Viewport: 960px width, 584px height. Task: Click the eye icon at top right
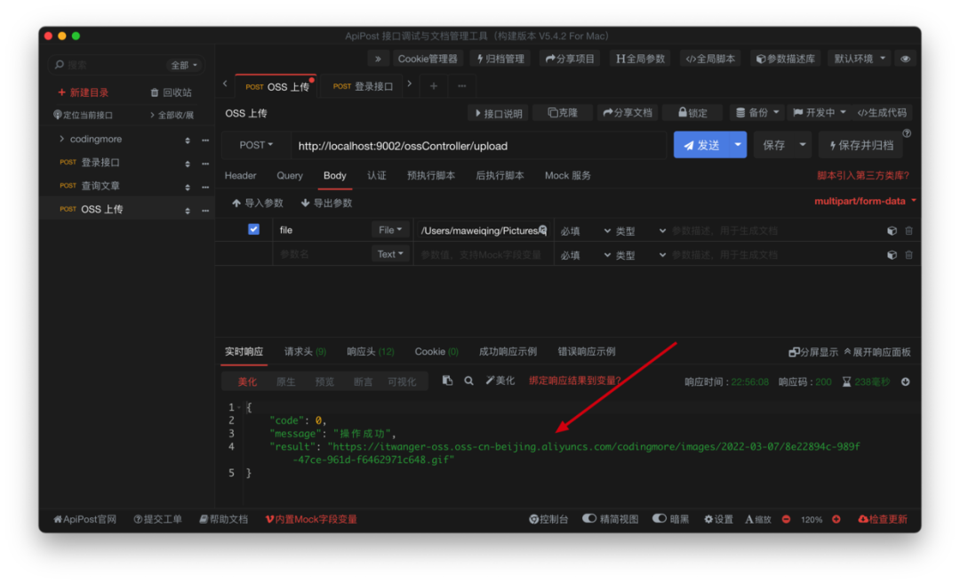point(905,59)
